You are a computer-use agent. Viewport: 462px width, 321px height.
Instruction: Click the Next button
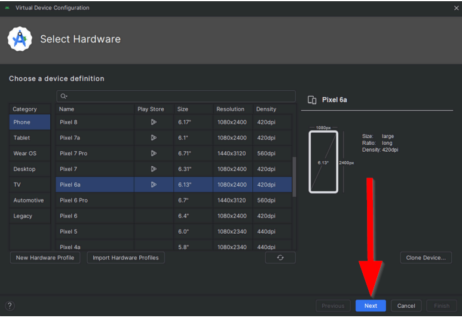click(x=371, y=305)
